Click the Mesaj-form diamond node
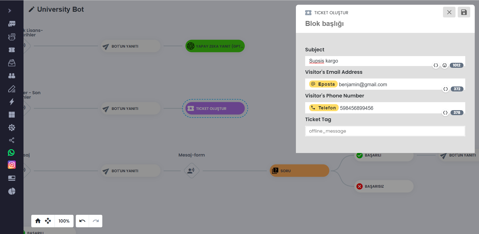Screen dimensions: 479x234 tap(192, 171)
